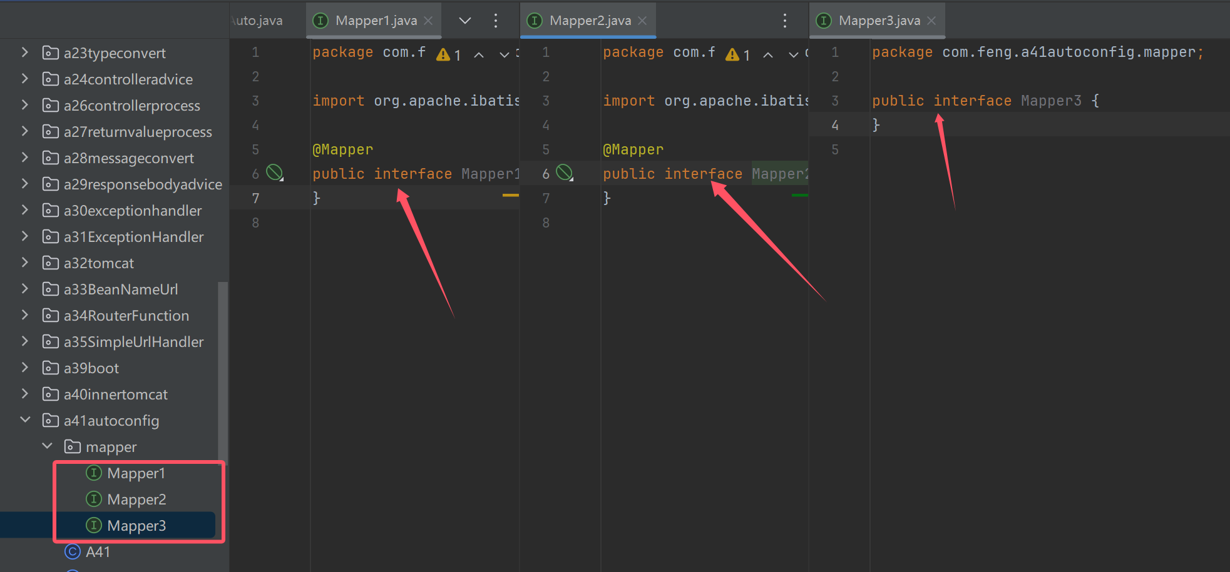This screenshot has height=572, width=1230.
Task: Click the Mapper1 interface icon in tree
Action: pyautogui.click(x=94, y=473)
